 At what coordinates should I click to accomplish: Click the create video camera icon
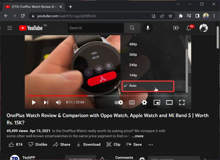click(x=176, y=28)
